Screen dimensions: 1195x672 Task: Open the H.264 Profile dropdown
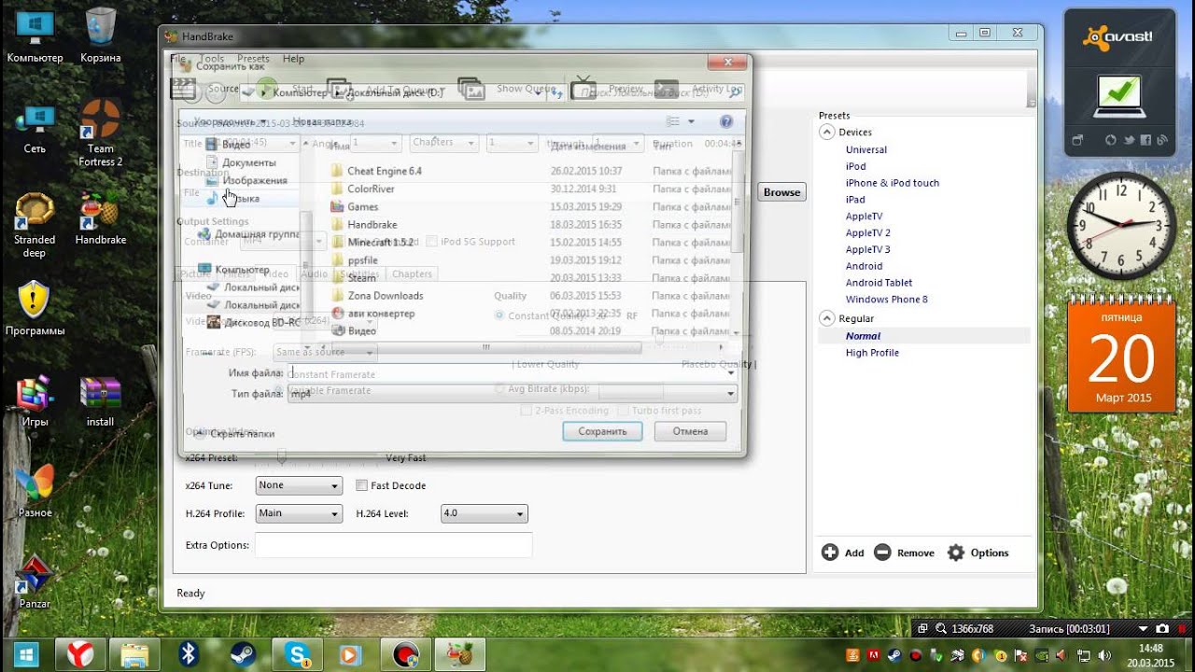(299, 513)
